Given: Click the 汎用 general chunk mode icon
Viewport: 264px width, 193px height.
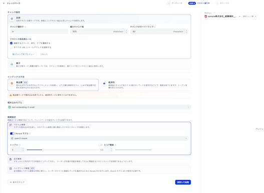Looking at the screenshot, I should (12, 19).
